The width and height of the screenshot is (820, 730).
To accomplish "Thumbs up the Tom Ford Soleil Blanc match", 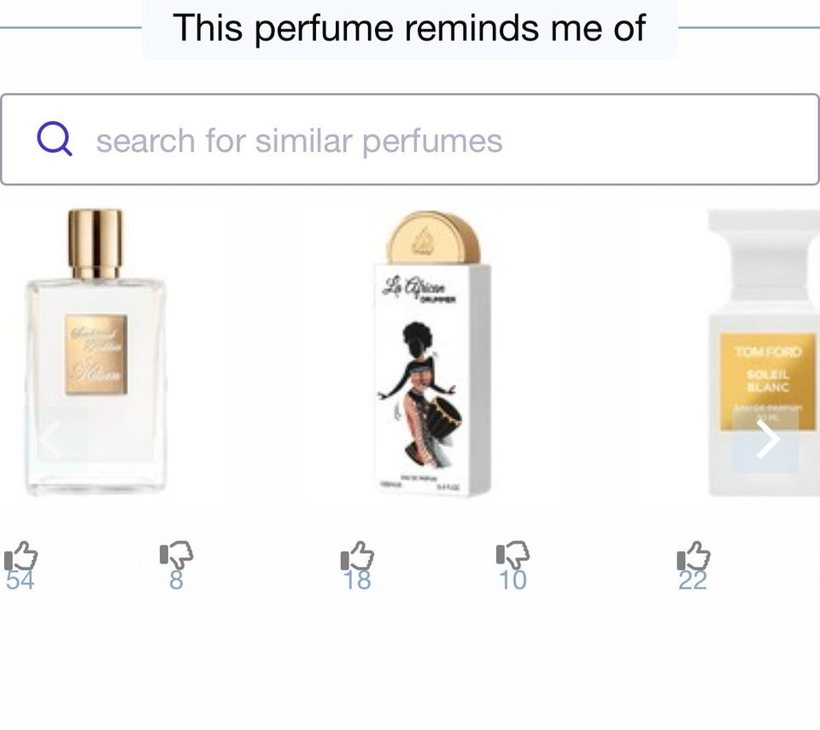I will click(694, 555).
